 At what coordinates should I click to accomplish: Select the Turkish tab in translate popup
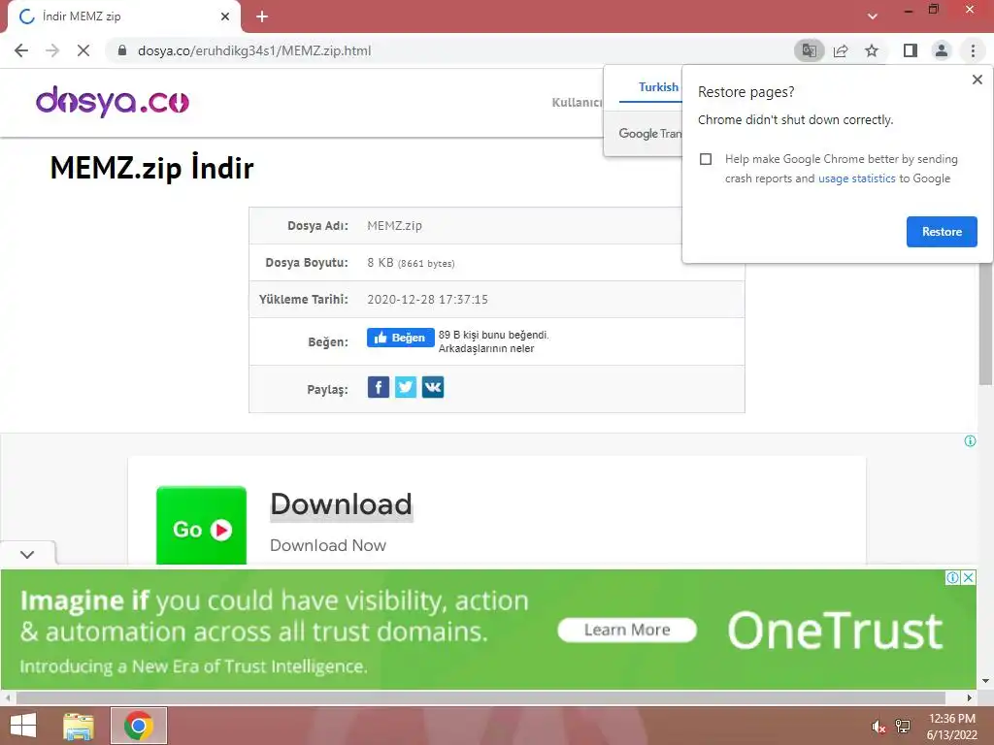point(658,86)
